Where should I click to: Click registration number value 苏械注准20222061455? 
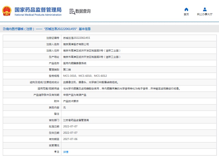[76, 38]
